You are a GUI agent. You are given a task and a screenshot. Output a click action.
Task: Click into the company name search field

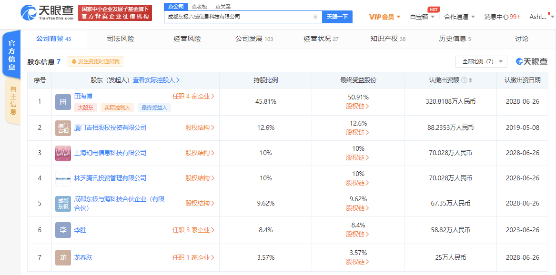[x=238, y=17]
